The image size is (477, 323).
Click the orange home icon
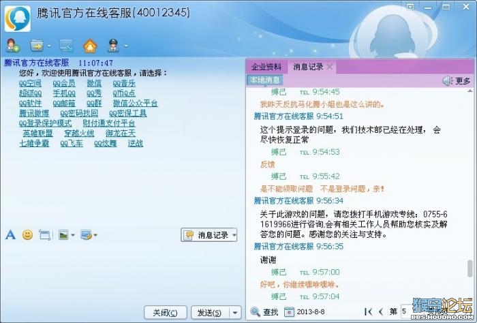coord(90,46)
